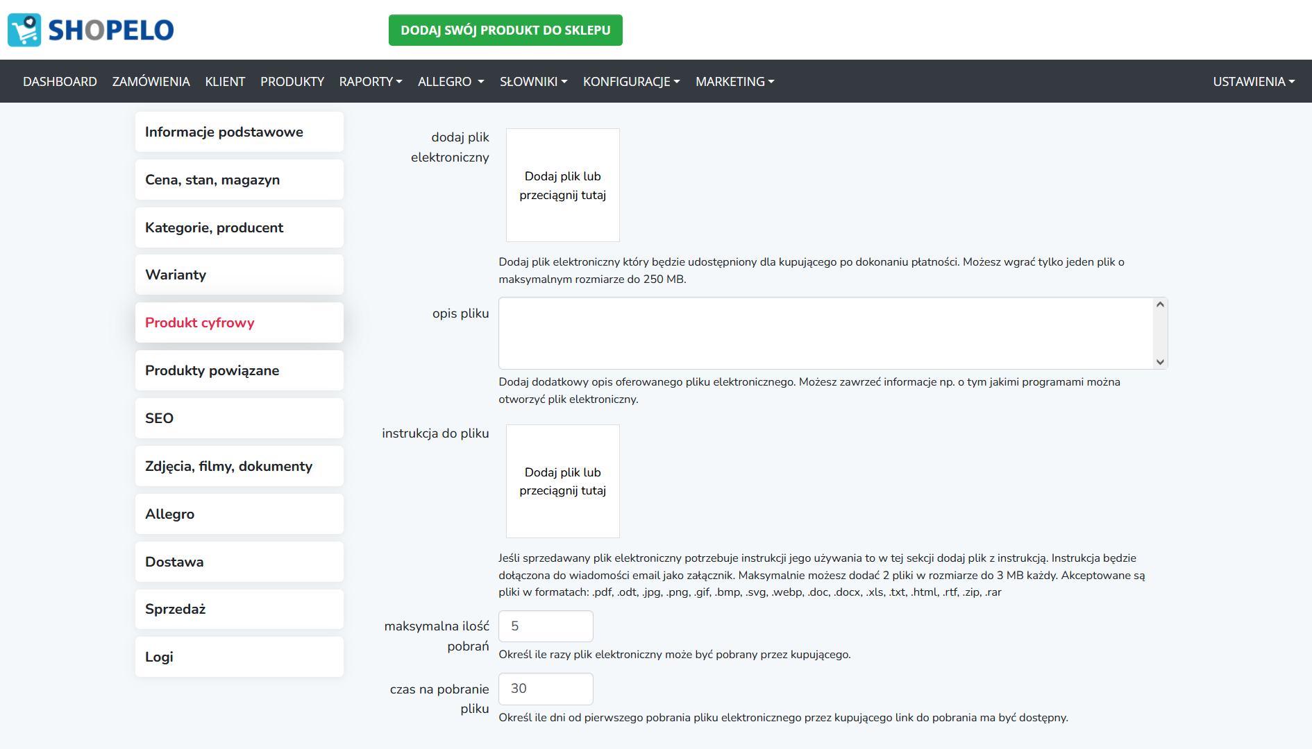The image size is (1312, 749).
Task: Select Produkty in the top navigation
Action: (292, 81)
